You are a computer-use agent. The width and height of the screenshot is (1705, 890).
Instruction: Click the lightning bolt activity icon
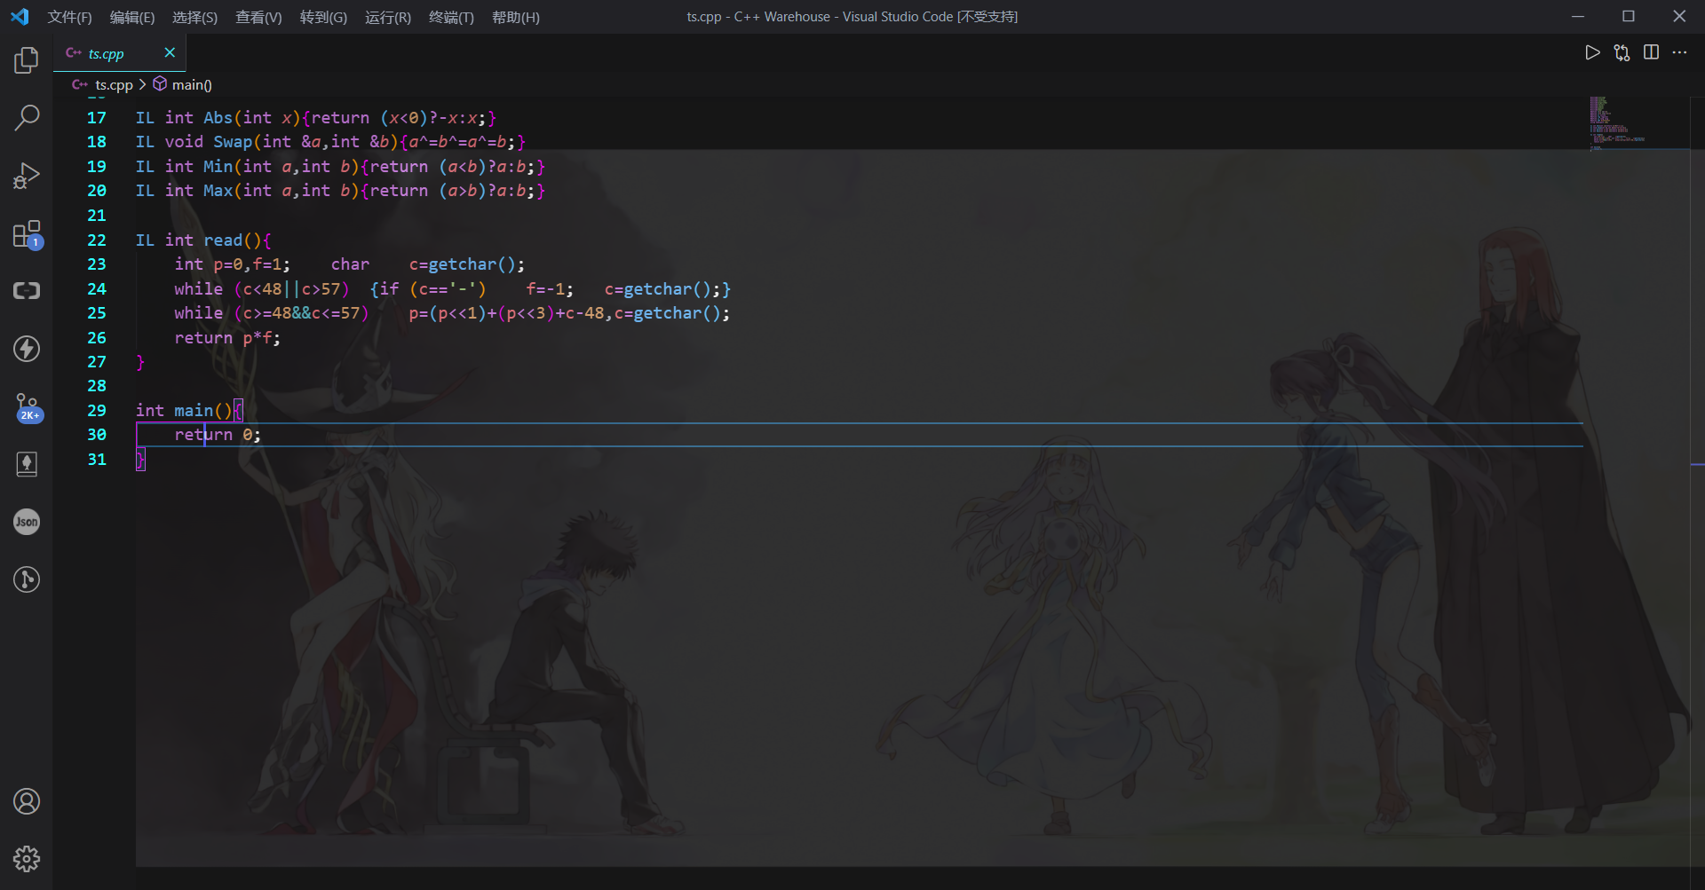(x=27, y=349)
